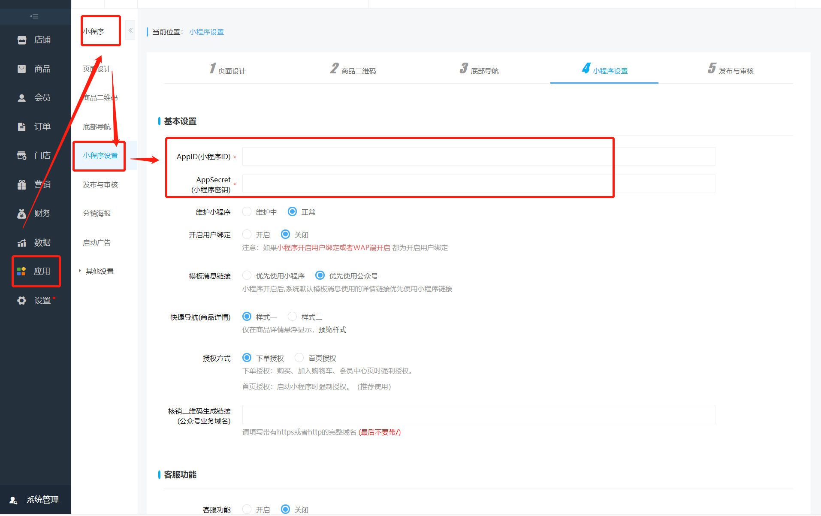The image size is (821, 516).
Task: Select 首页授权 authorization mode
Action: coord(299,358)
